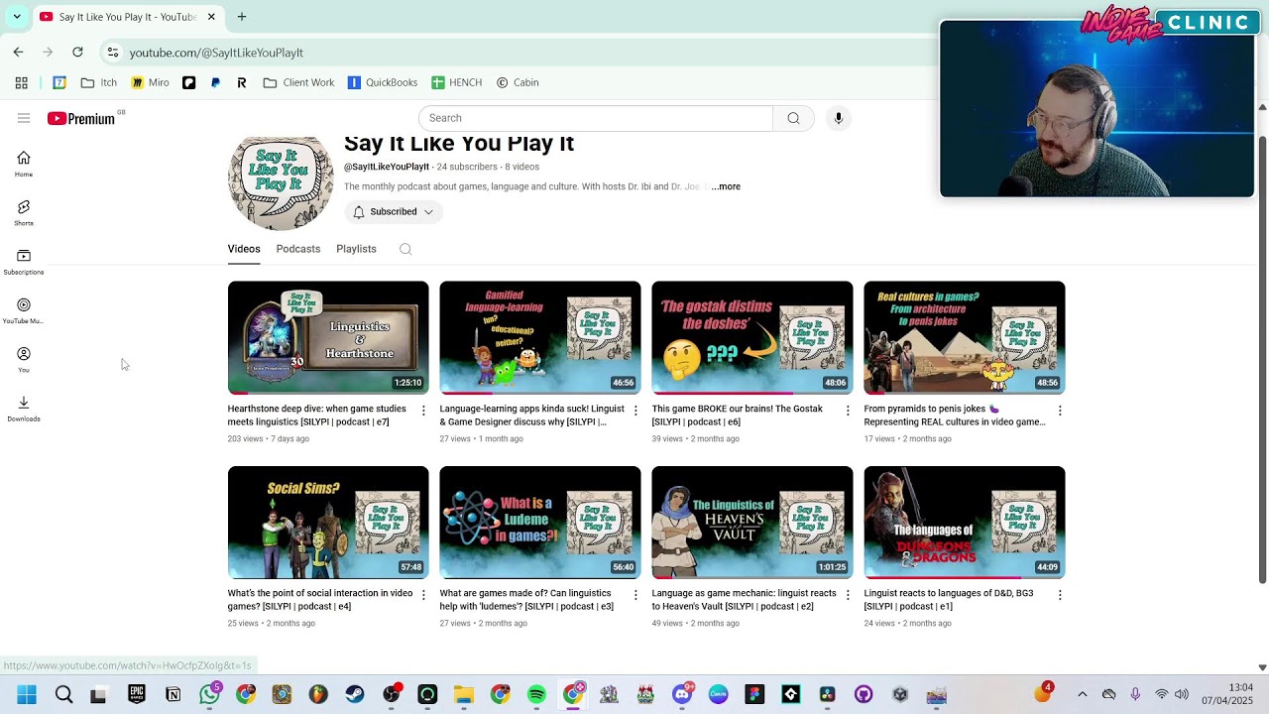Screen dimensions: 1269x714
Task: Open the QuickBooks bookmark
Action: pyautogui.click(x=382, y=82)
